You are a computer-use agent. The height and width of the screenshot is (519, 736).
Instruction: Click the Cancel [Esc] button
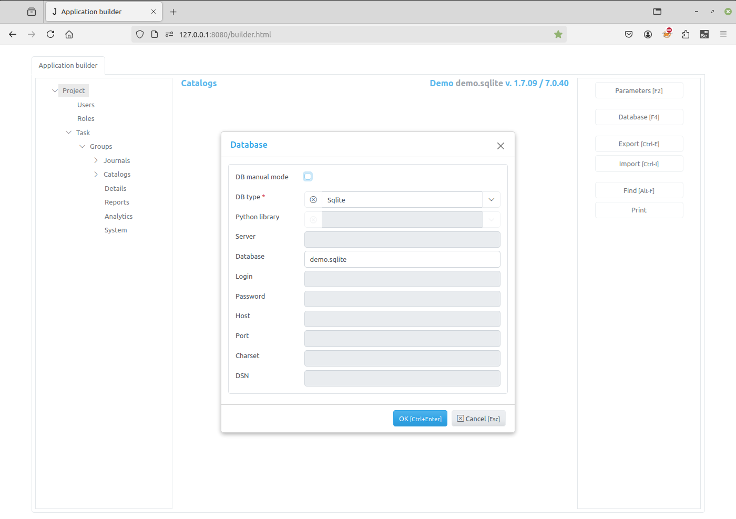(x=478, y=419)
